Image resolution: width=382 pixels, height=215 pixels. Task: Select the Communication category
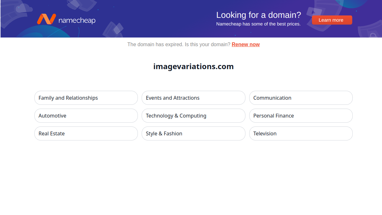301,98
